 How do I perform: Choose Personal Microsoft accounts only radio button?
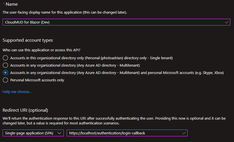point(5,80)
